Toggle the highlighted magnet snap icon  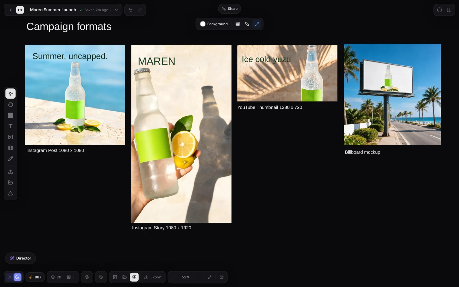pyautogui.click(x=134, y=277)
